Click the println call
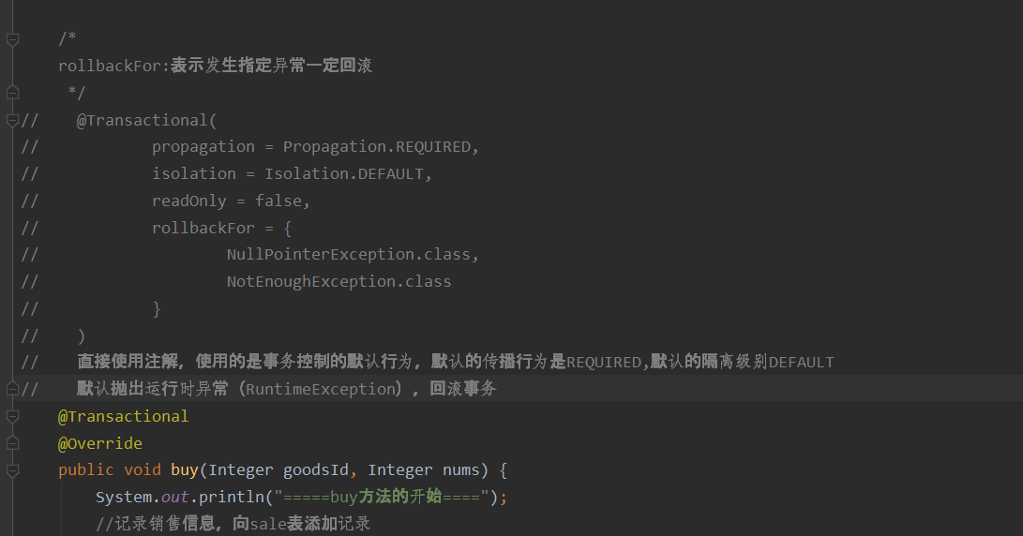 click(231, 498)
